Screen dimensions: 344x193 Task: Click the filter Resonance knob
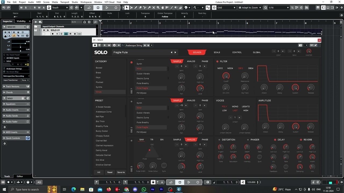tap(245, 76)
